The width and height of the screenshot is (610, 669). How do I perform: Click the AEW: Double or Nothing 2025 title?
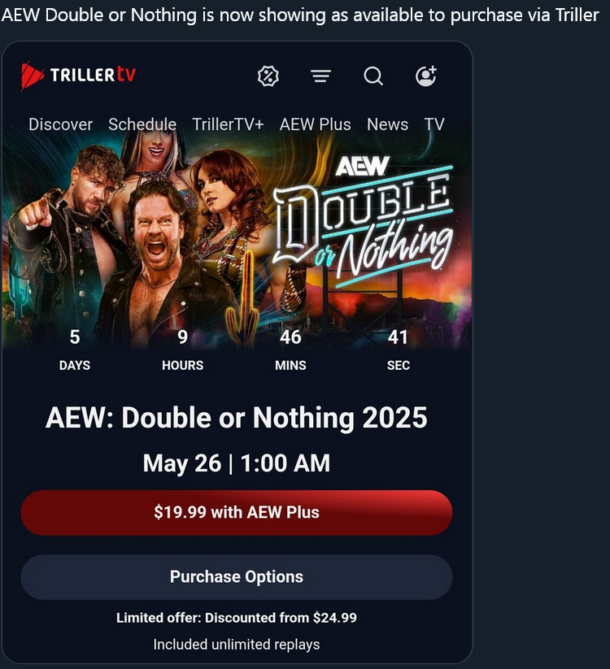(237, 417)
